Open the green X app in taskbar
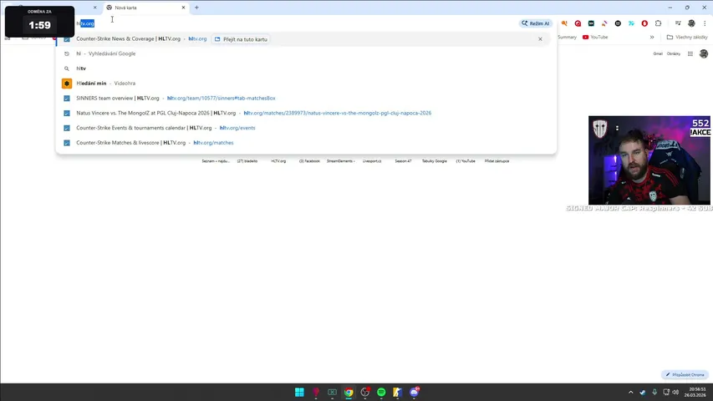This screenshot has height=401, width=713. click(332, 392)
